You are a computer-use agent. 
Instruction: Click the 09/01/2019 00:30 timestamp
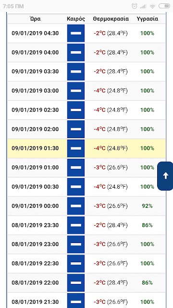tap(35, 187)
